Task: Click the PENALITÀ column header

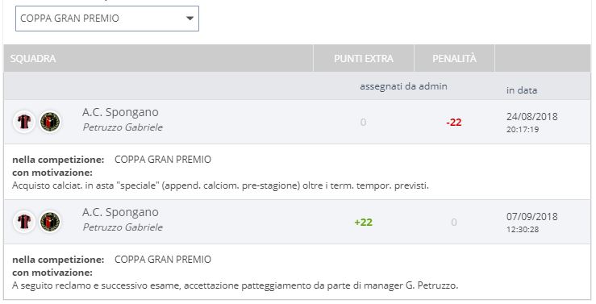Action: point(454,59)
